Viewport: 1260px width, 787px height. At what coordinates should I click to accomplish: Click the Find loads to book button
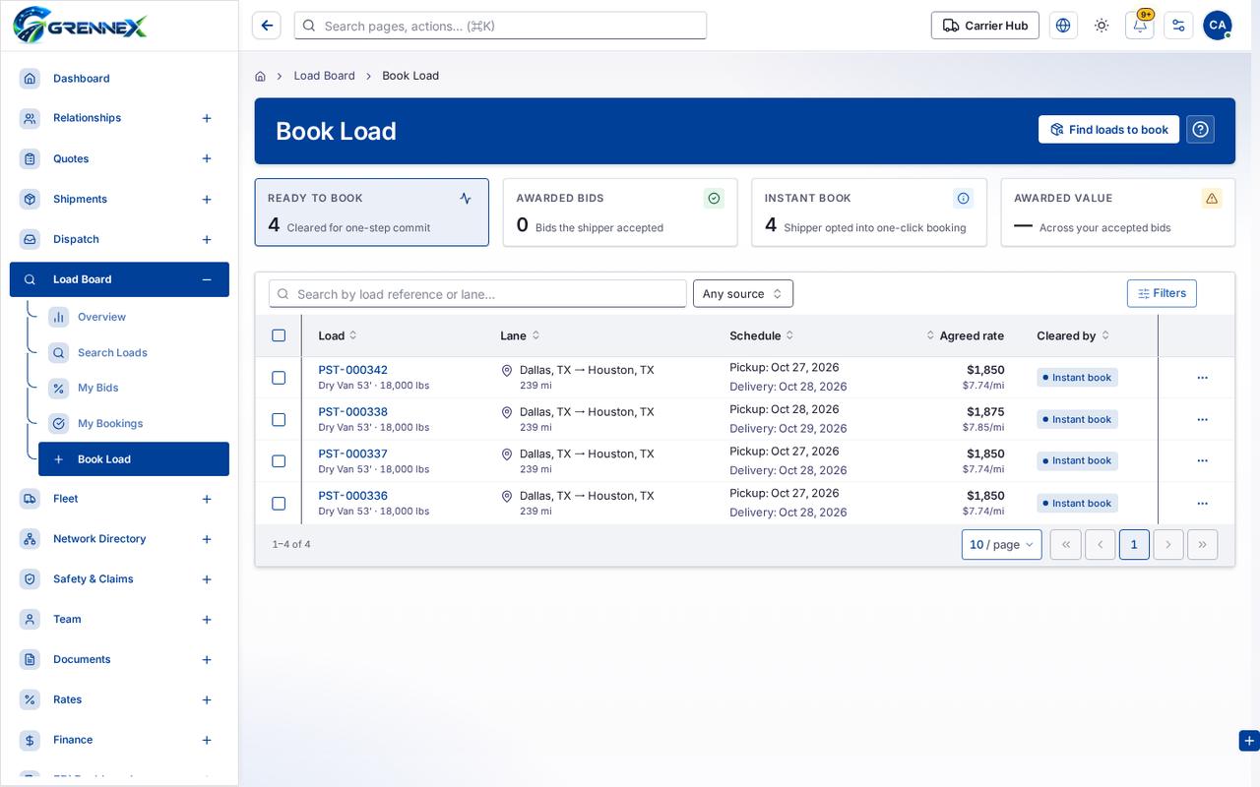coord(1108,129)
